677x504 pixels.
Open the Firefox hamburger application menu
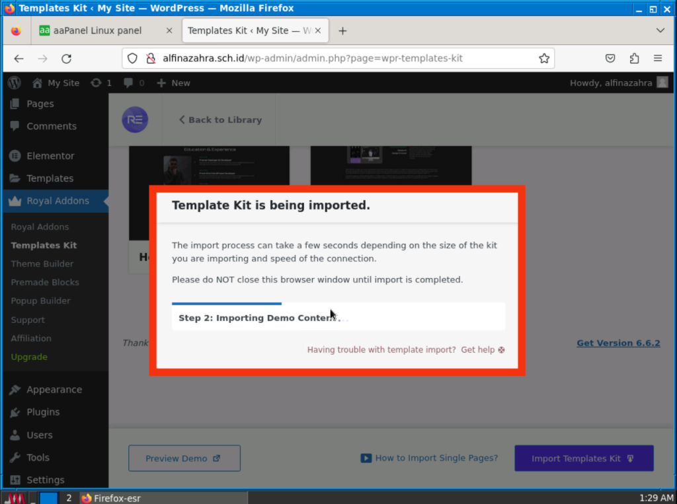point(658,58)
